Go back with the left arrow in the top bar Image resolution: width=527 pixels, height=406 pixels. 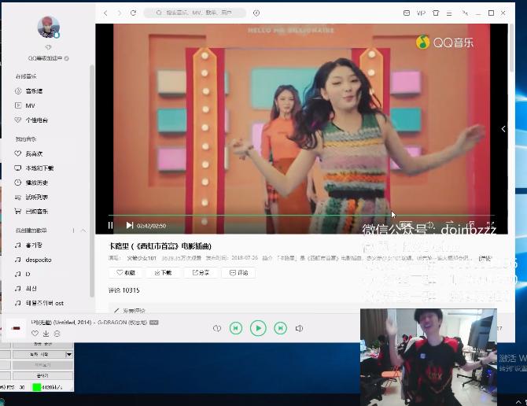coord(105,13)
